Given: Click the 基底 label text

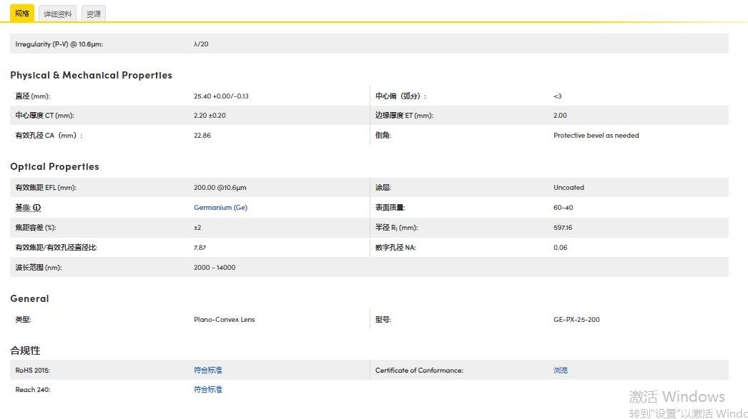Looking at the screenshot, I should tap(23, 208).
